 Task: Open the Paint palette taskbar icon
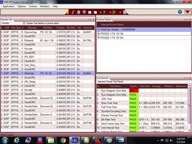109,140
